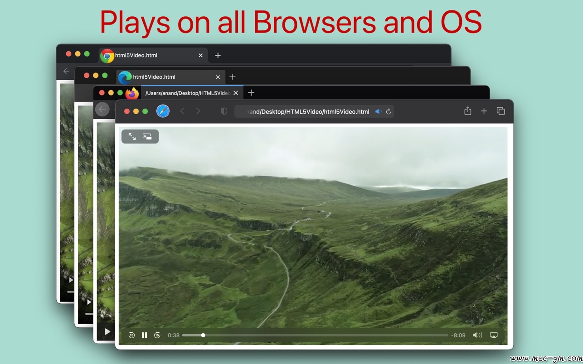Close the Safari window with red button
The width and height of the screenshot is (583, 364).
coord(127,111)
